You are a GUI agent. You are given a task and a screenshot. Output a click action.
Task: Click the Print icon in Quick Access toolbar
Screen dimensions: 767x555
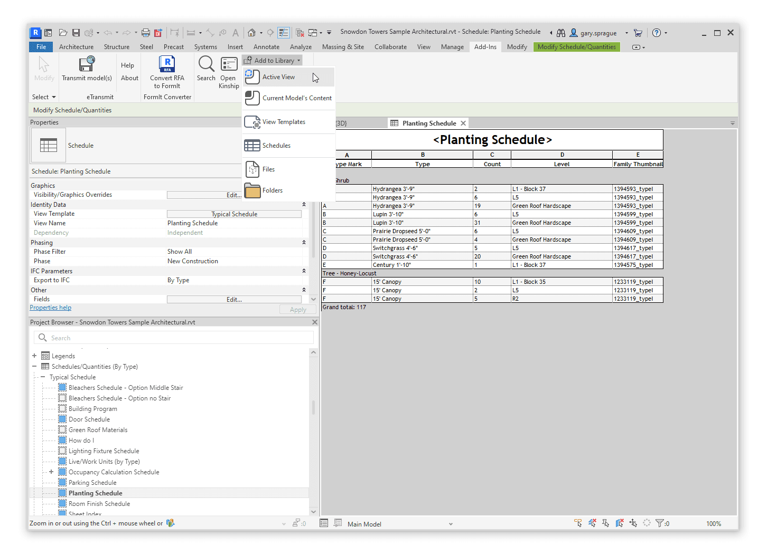pyautogui.click(x=146, y=32)
